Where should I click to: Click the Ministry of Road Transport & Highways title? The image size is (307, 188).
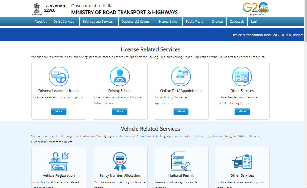coord(125,12)
